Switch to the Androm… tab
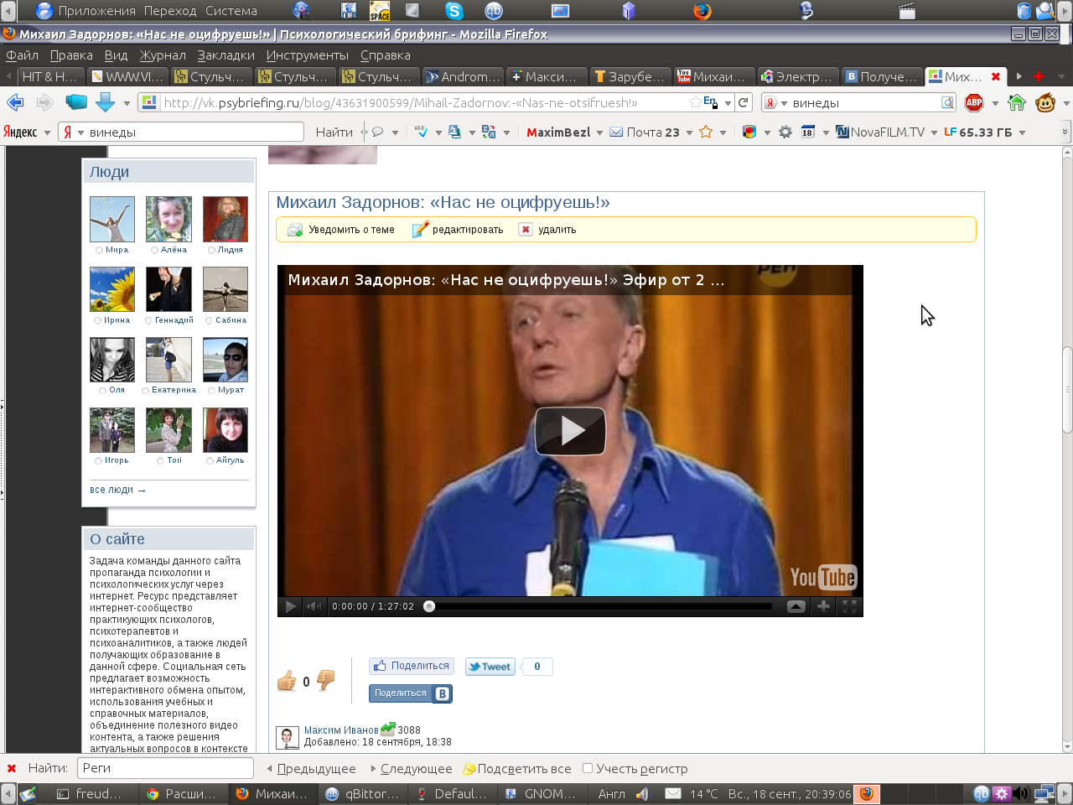The image size is (1073, 805). pos(463,76)
